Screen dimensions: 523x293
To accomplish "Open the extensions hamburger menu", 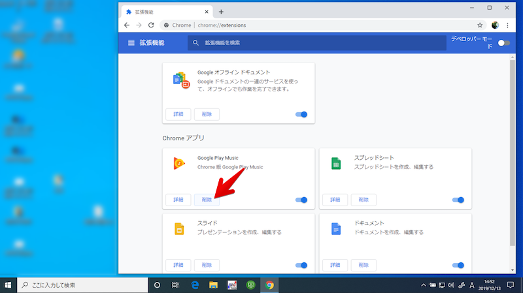I will click(131, 42).
